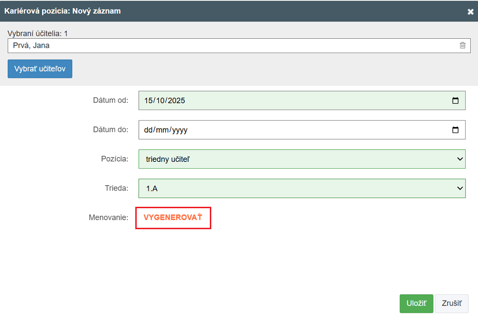Delete teacher Prvá, Jana with trash icon
The image size is (478, 319).
pos(462,45)
